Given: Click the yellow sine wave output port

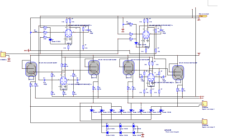Looking at the screenshot, I should 203,16.
